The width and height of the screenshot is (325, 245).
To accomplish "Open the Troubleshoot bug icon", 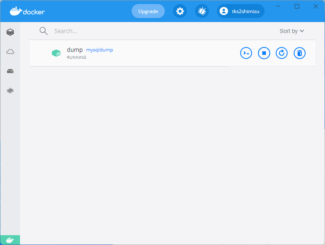I will (202, 11).
